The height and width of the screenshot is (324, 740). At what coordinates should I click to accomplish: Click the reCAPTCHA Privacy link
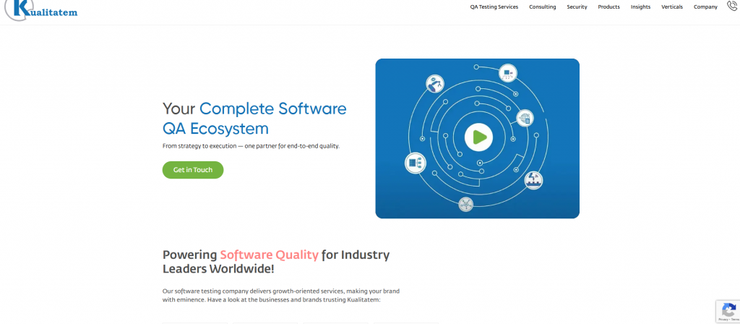[723, 319]
